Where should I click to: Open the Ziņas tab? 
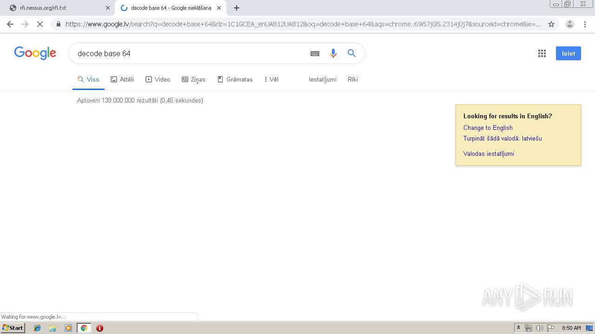[193, 79]
